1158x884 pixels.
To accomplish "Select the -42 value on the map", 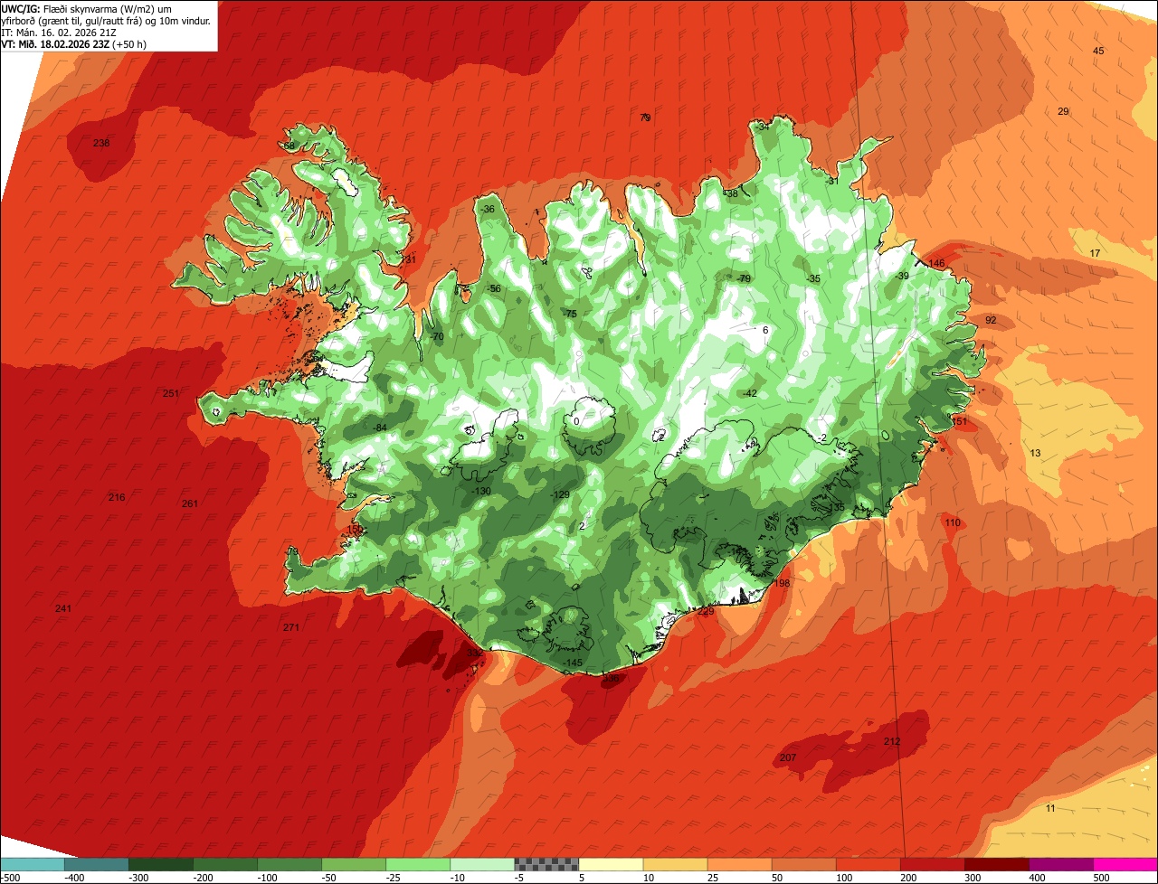I will pos(749,394).
